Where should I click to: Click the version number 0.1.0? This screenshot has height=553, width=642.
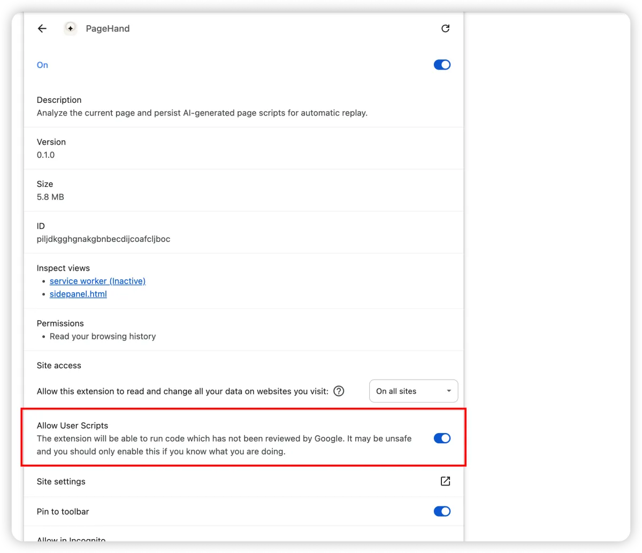point(45,155)
